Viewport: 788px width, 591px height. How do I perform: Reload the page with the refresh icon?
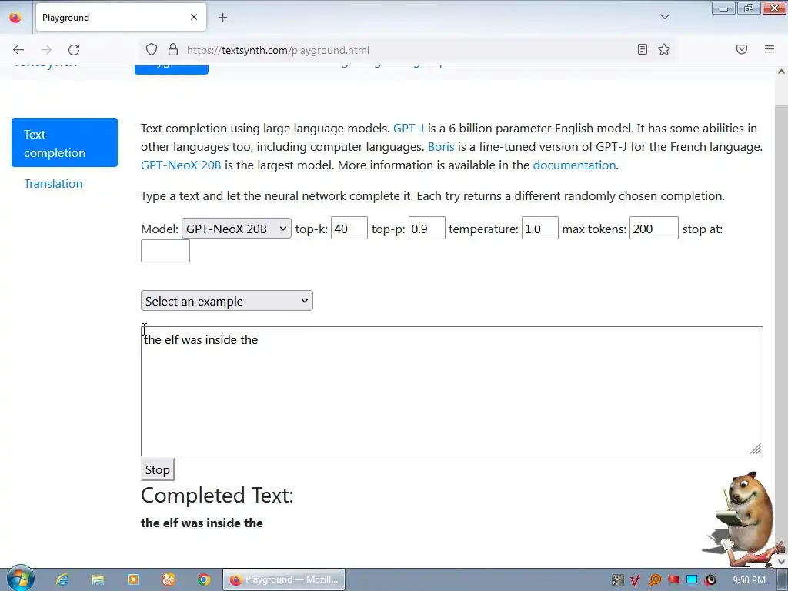click(x=74, y=50)
